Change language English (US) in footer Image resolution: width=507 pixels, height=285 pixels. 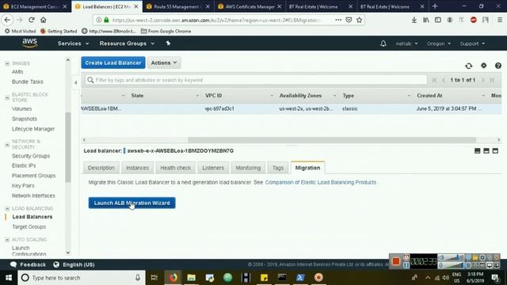(74, 264)
